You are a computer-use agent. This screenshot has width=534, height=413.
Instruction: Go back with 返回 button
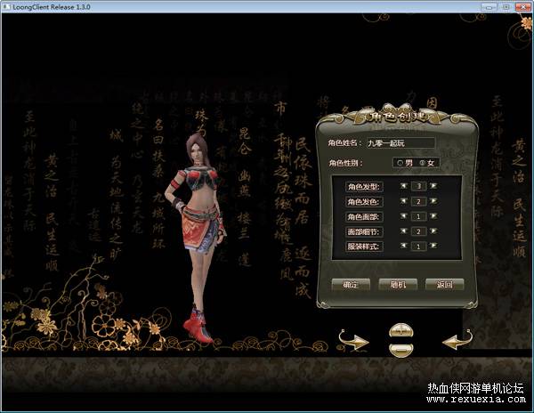444,284
